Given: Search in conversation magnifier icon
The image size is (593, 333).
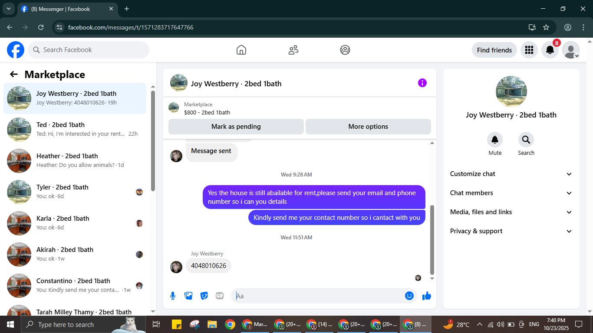Looking at the screenshot, I should [526, 140].
